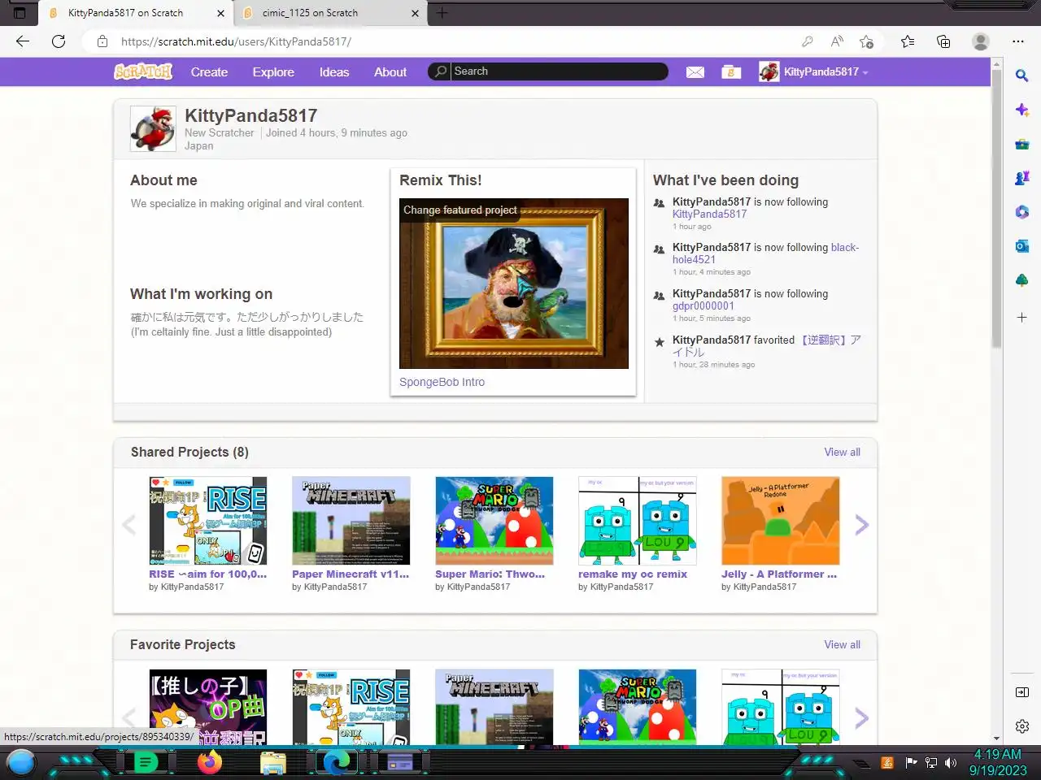
Task: Open the About menu item
Action: click(390, 72)
